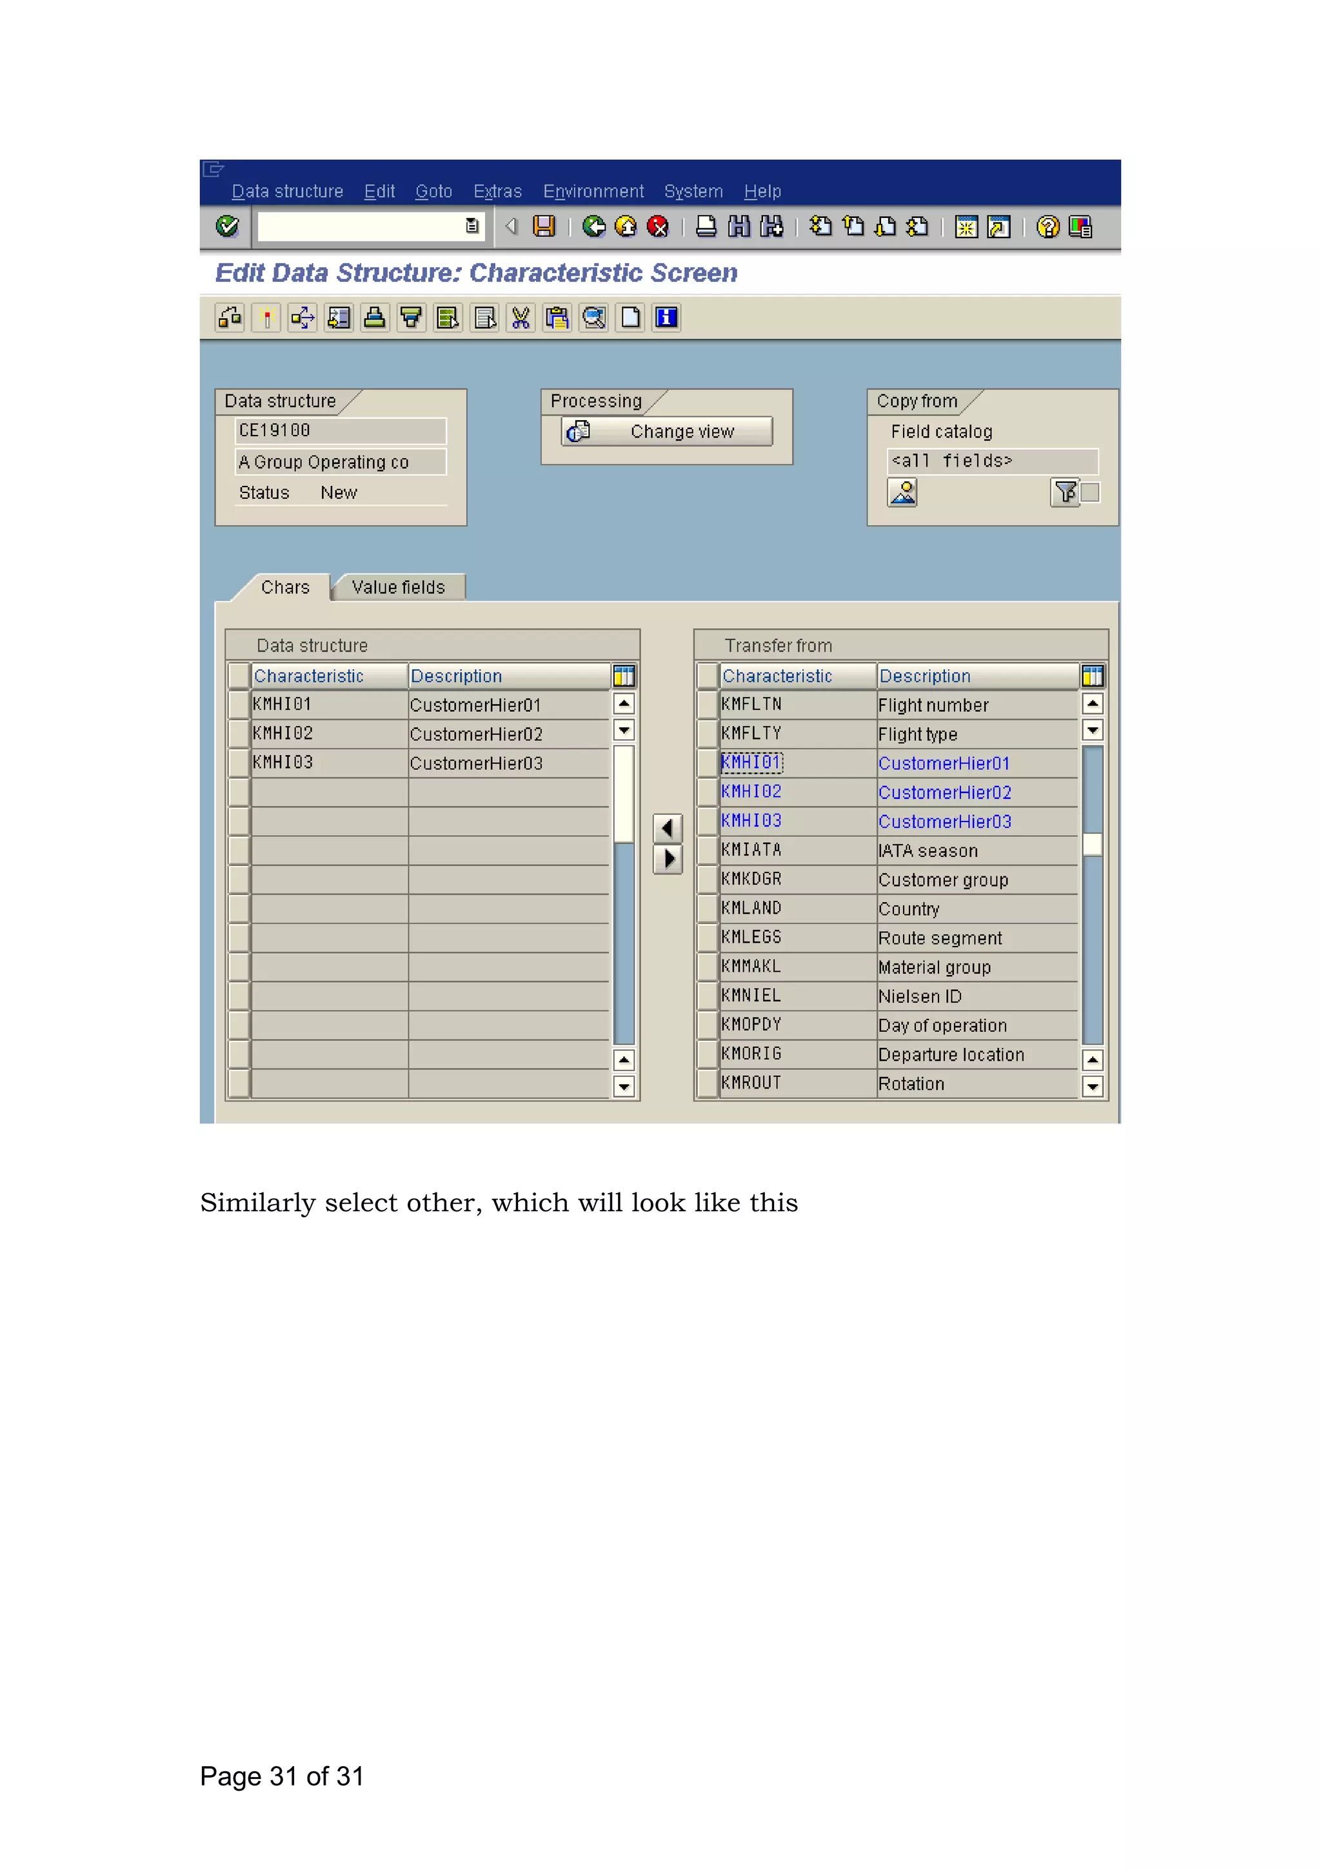The height and width of the screenshot is (1870, 1321).
Task: Click the Find binoculars icon
Action: tap(739, 226)
